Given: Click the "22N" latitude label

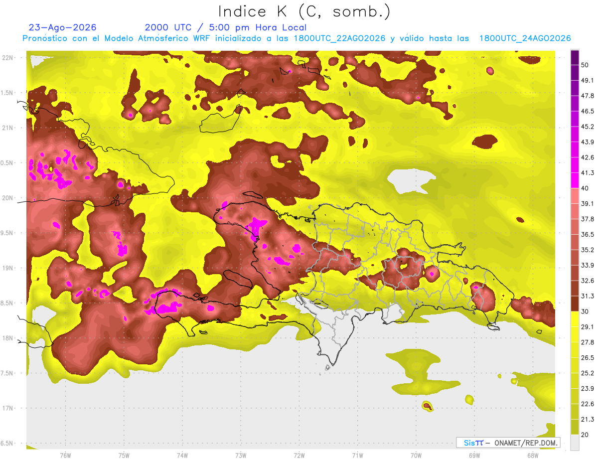Looking at the screenshot, I should tap(7, 58).
